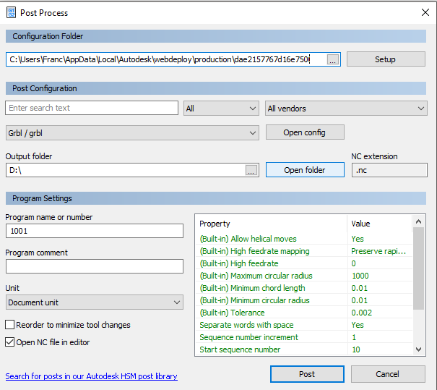The height and width of the screenshot is (390, 437).
Task: Close the Post Process dialog
Action: pos(425,12)
